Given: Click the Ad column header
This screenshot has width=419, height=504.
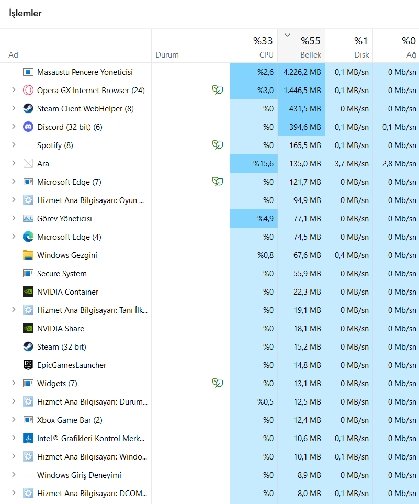Looking at the screenshot, I should [14, 55].
